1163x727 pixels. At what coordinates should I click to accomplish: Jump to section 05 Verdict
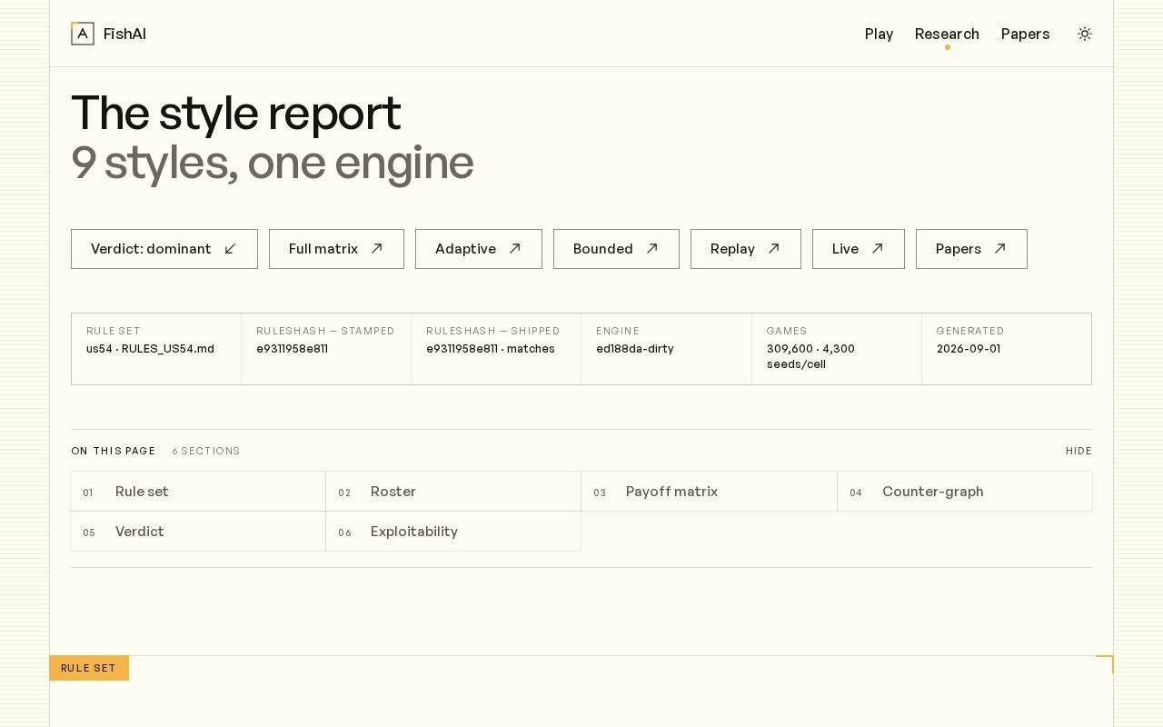tap(198, 532)
